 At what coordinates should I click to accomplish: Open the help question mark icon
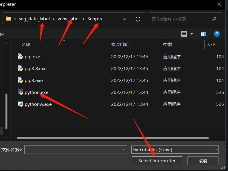(217, 34)
